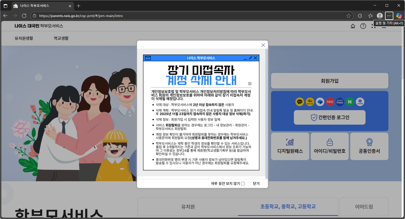This screenshot has width=405, height=219.
Task: Click the 나이스 학부모서비스 browser tab
Action: 43,6
